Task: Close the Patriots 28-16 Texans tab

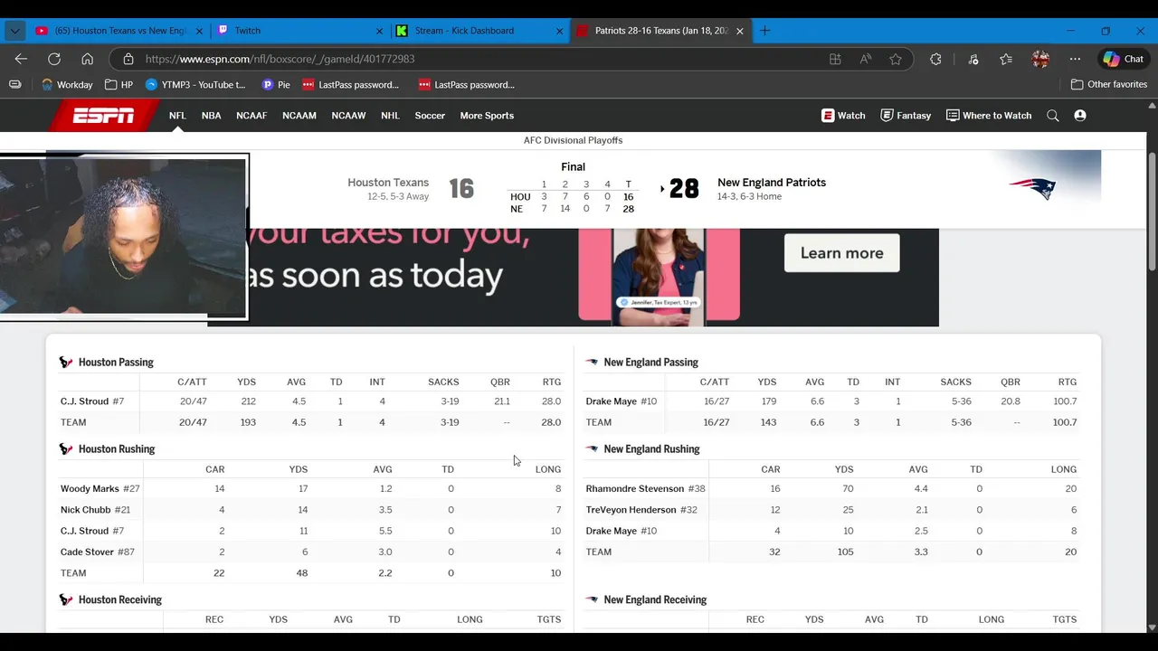Action: point(739,31)
